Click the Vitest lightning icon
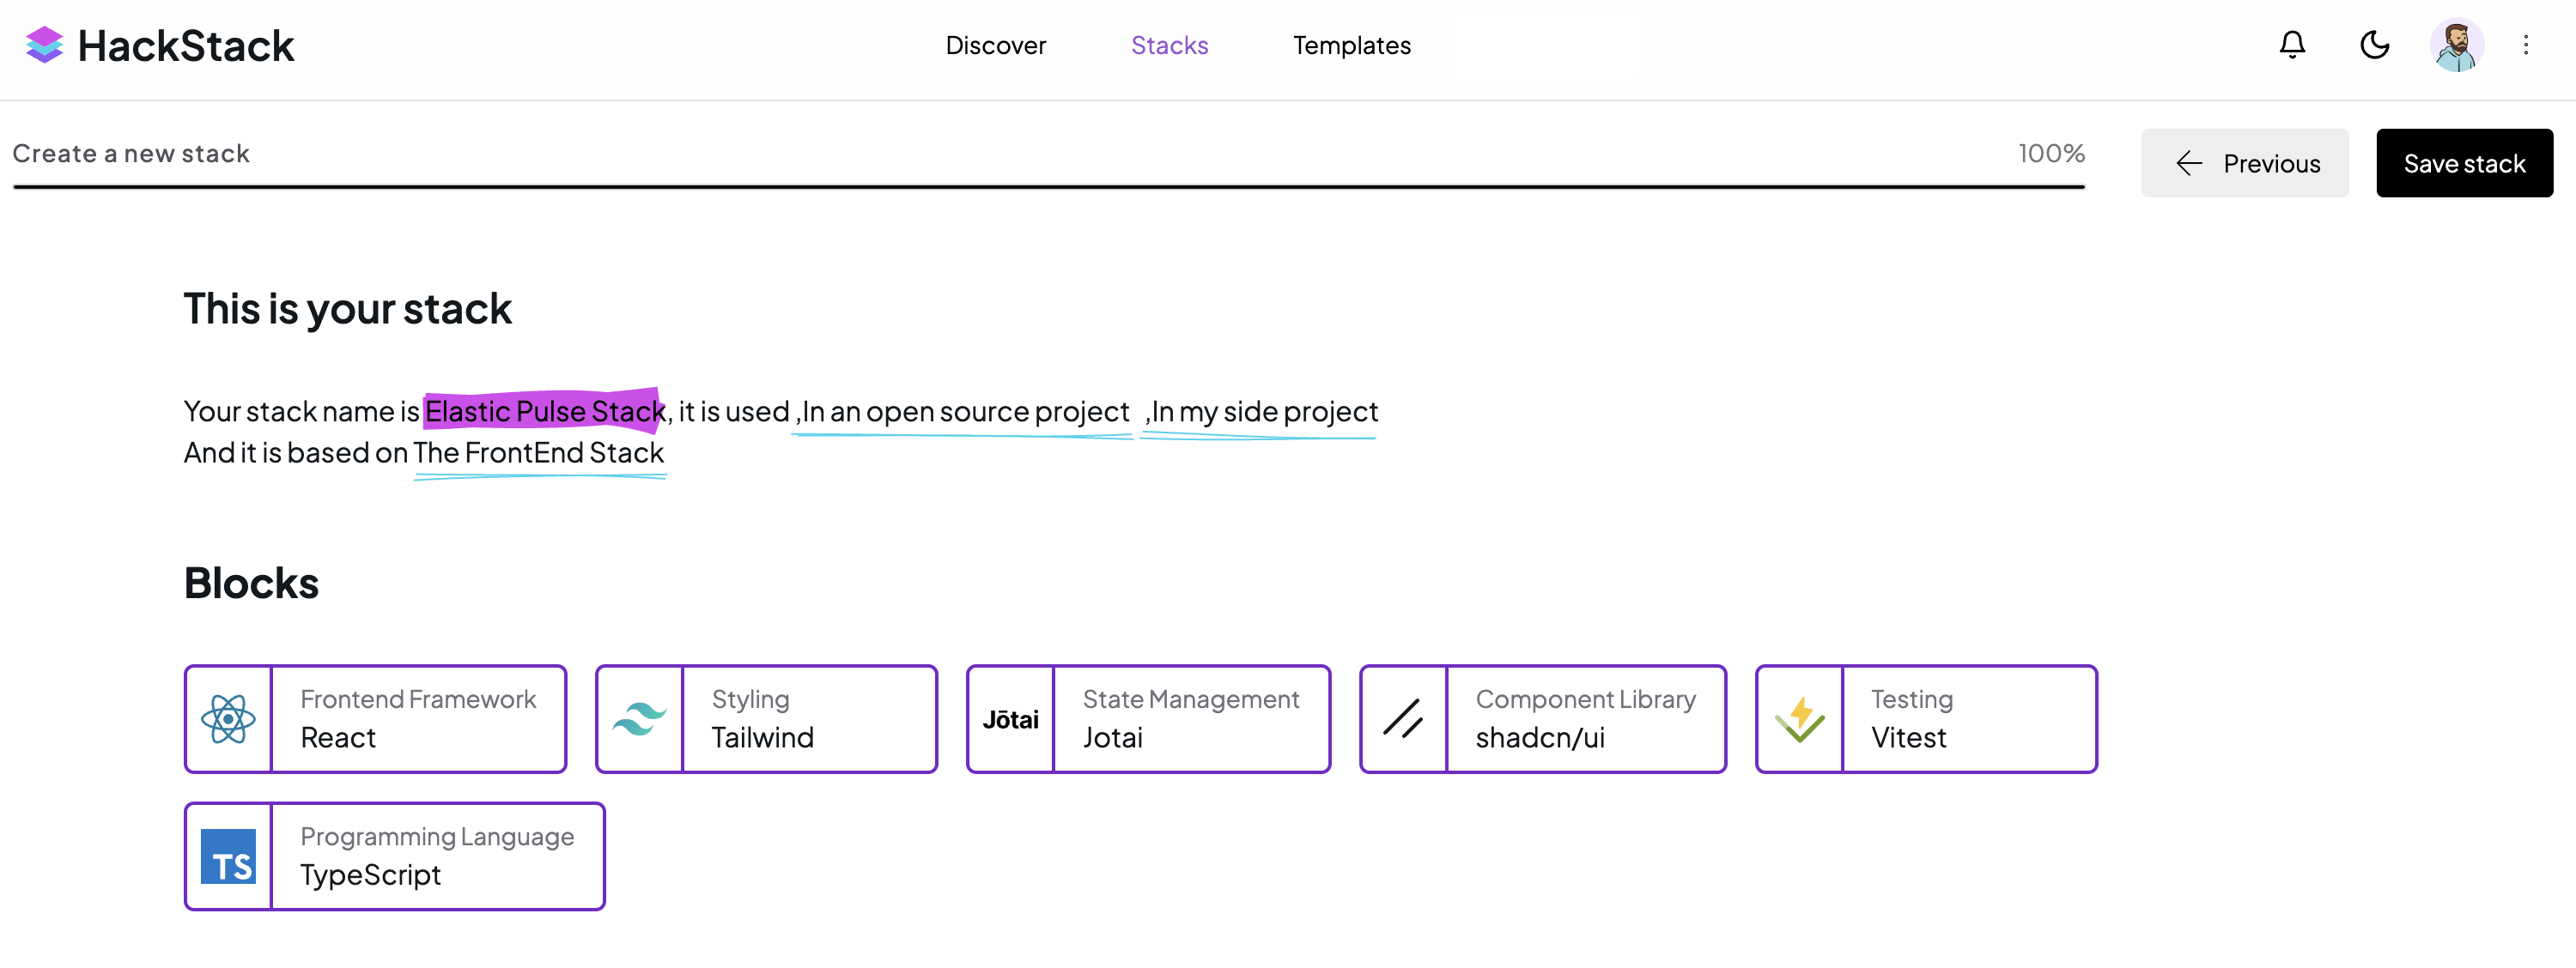Image resolution: width=2576 pixels, height=968 pixels. [1799, 719]
